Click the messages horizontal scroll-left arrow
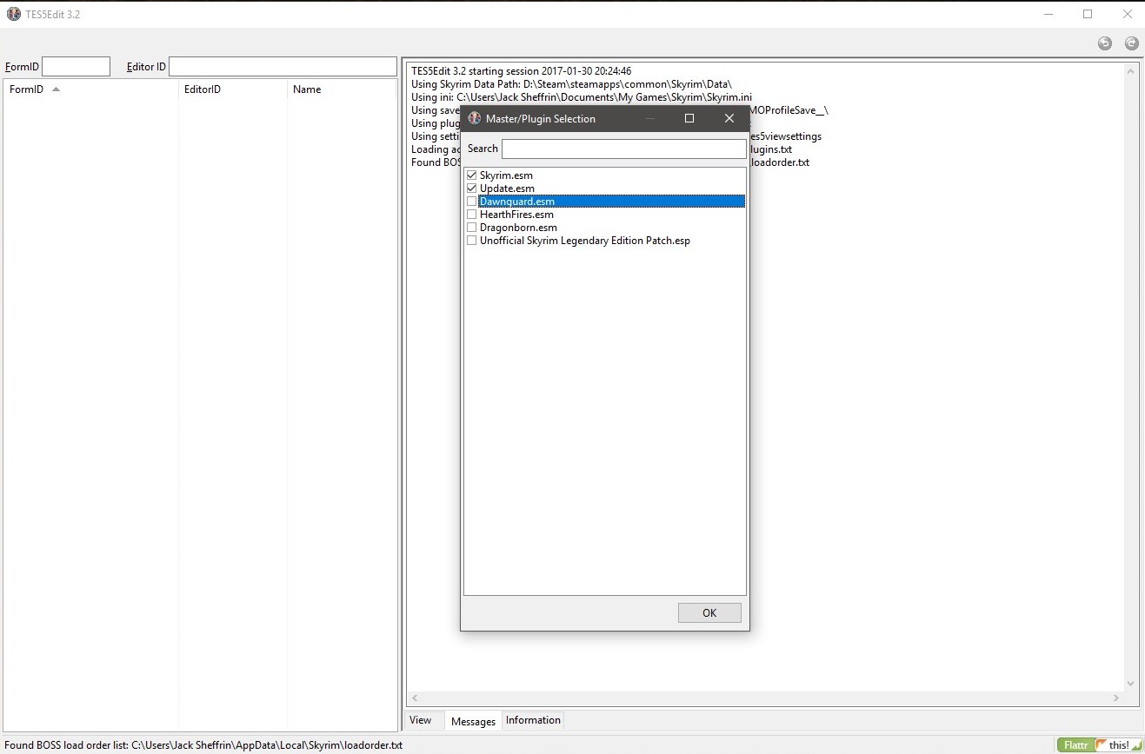Image resolution: width=1145 pixels, height=754 pixels. (x=415, y=698)
